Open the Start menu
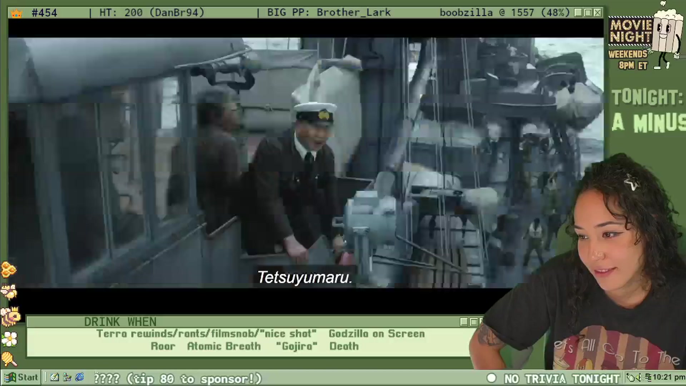The width and height of the screenshot is (686, 386). pyautogui.click(x=21, y=377)
